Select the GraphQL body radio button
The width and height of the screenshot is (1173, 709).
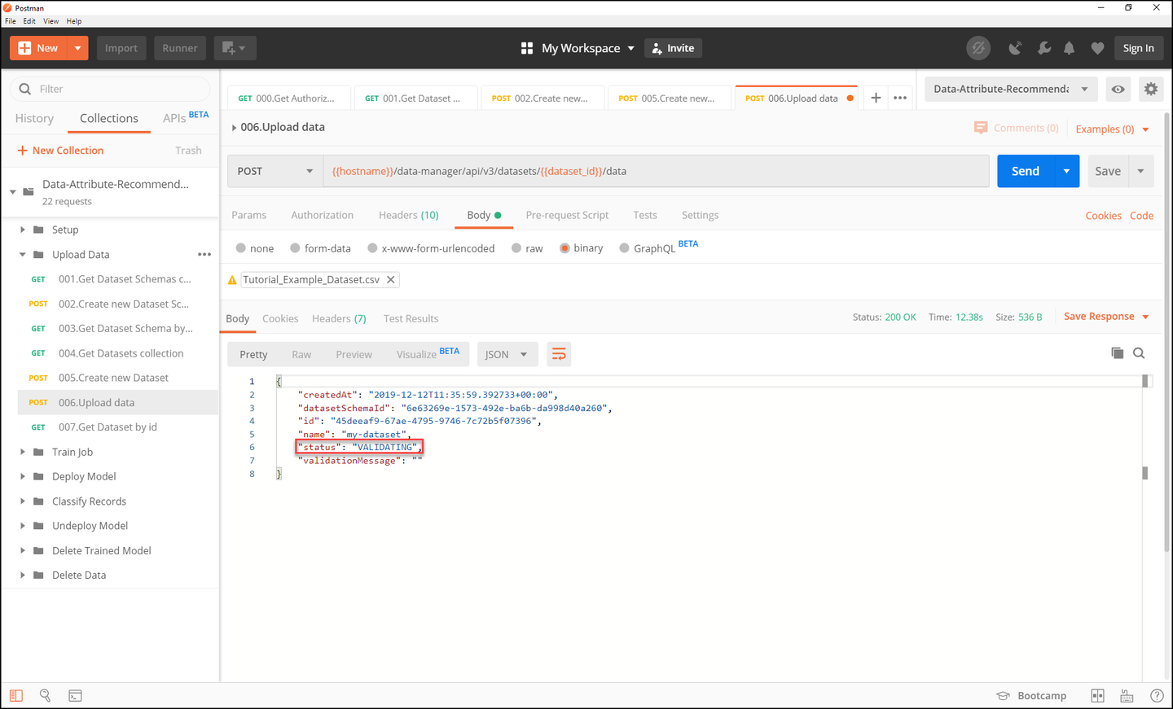624,247
